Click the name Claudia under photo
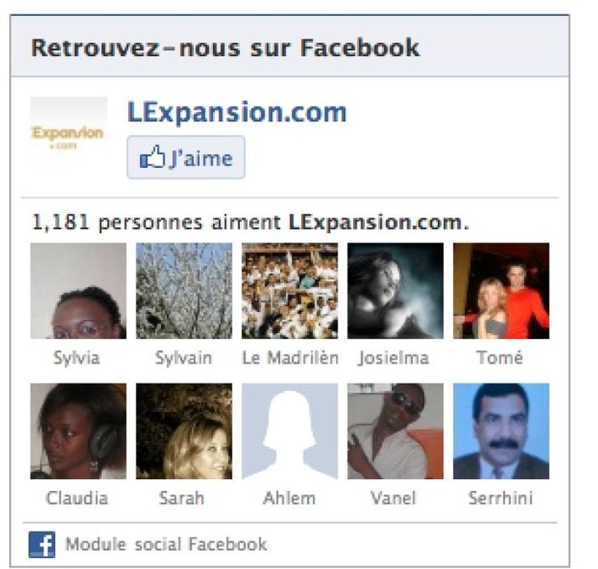 76,498
